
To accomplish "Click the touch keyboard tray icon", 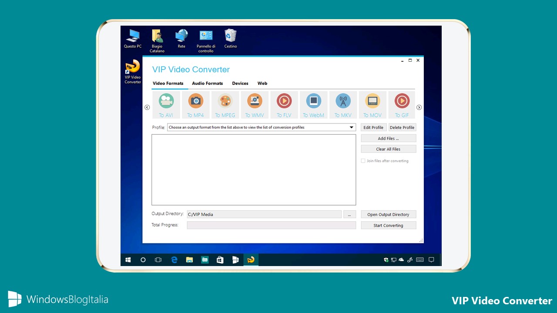I will [x=420, y=260].
